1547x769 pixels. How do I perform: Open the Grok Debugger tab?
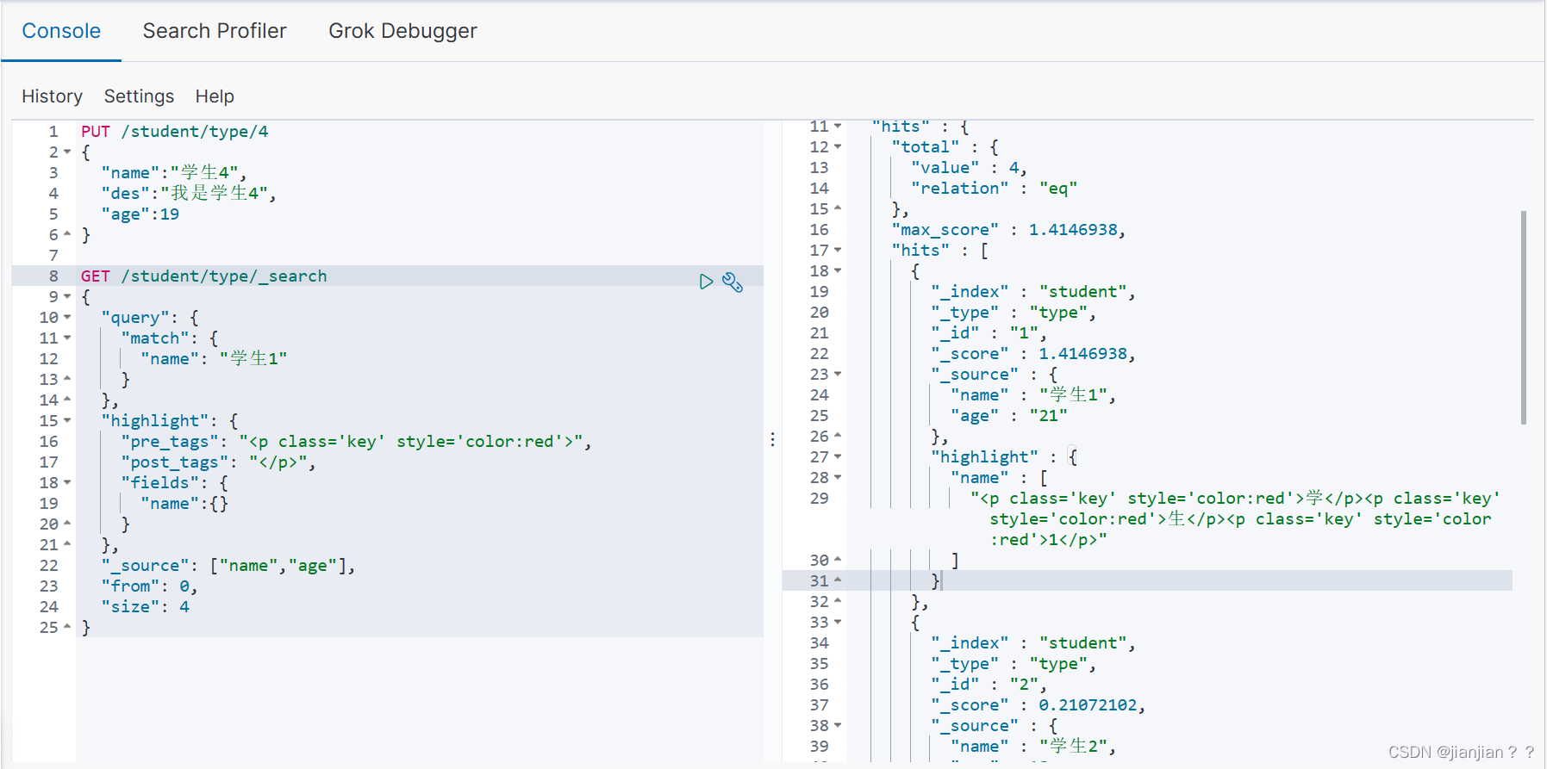(402, 31)
